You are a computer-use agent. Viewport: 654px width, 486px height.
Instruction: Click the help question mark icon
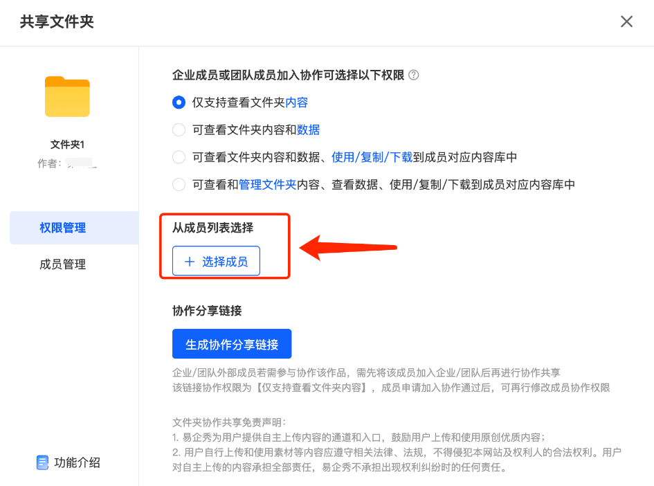point(413,75)
